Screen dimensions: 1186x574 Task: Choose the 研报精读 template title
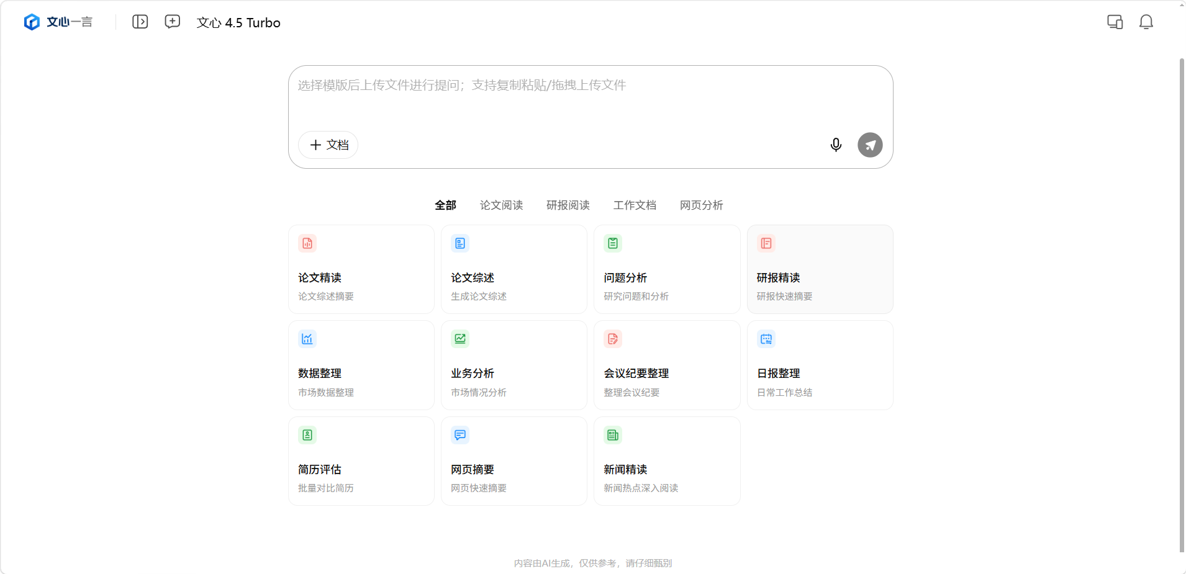(x=779, y=278)
